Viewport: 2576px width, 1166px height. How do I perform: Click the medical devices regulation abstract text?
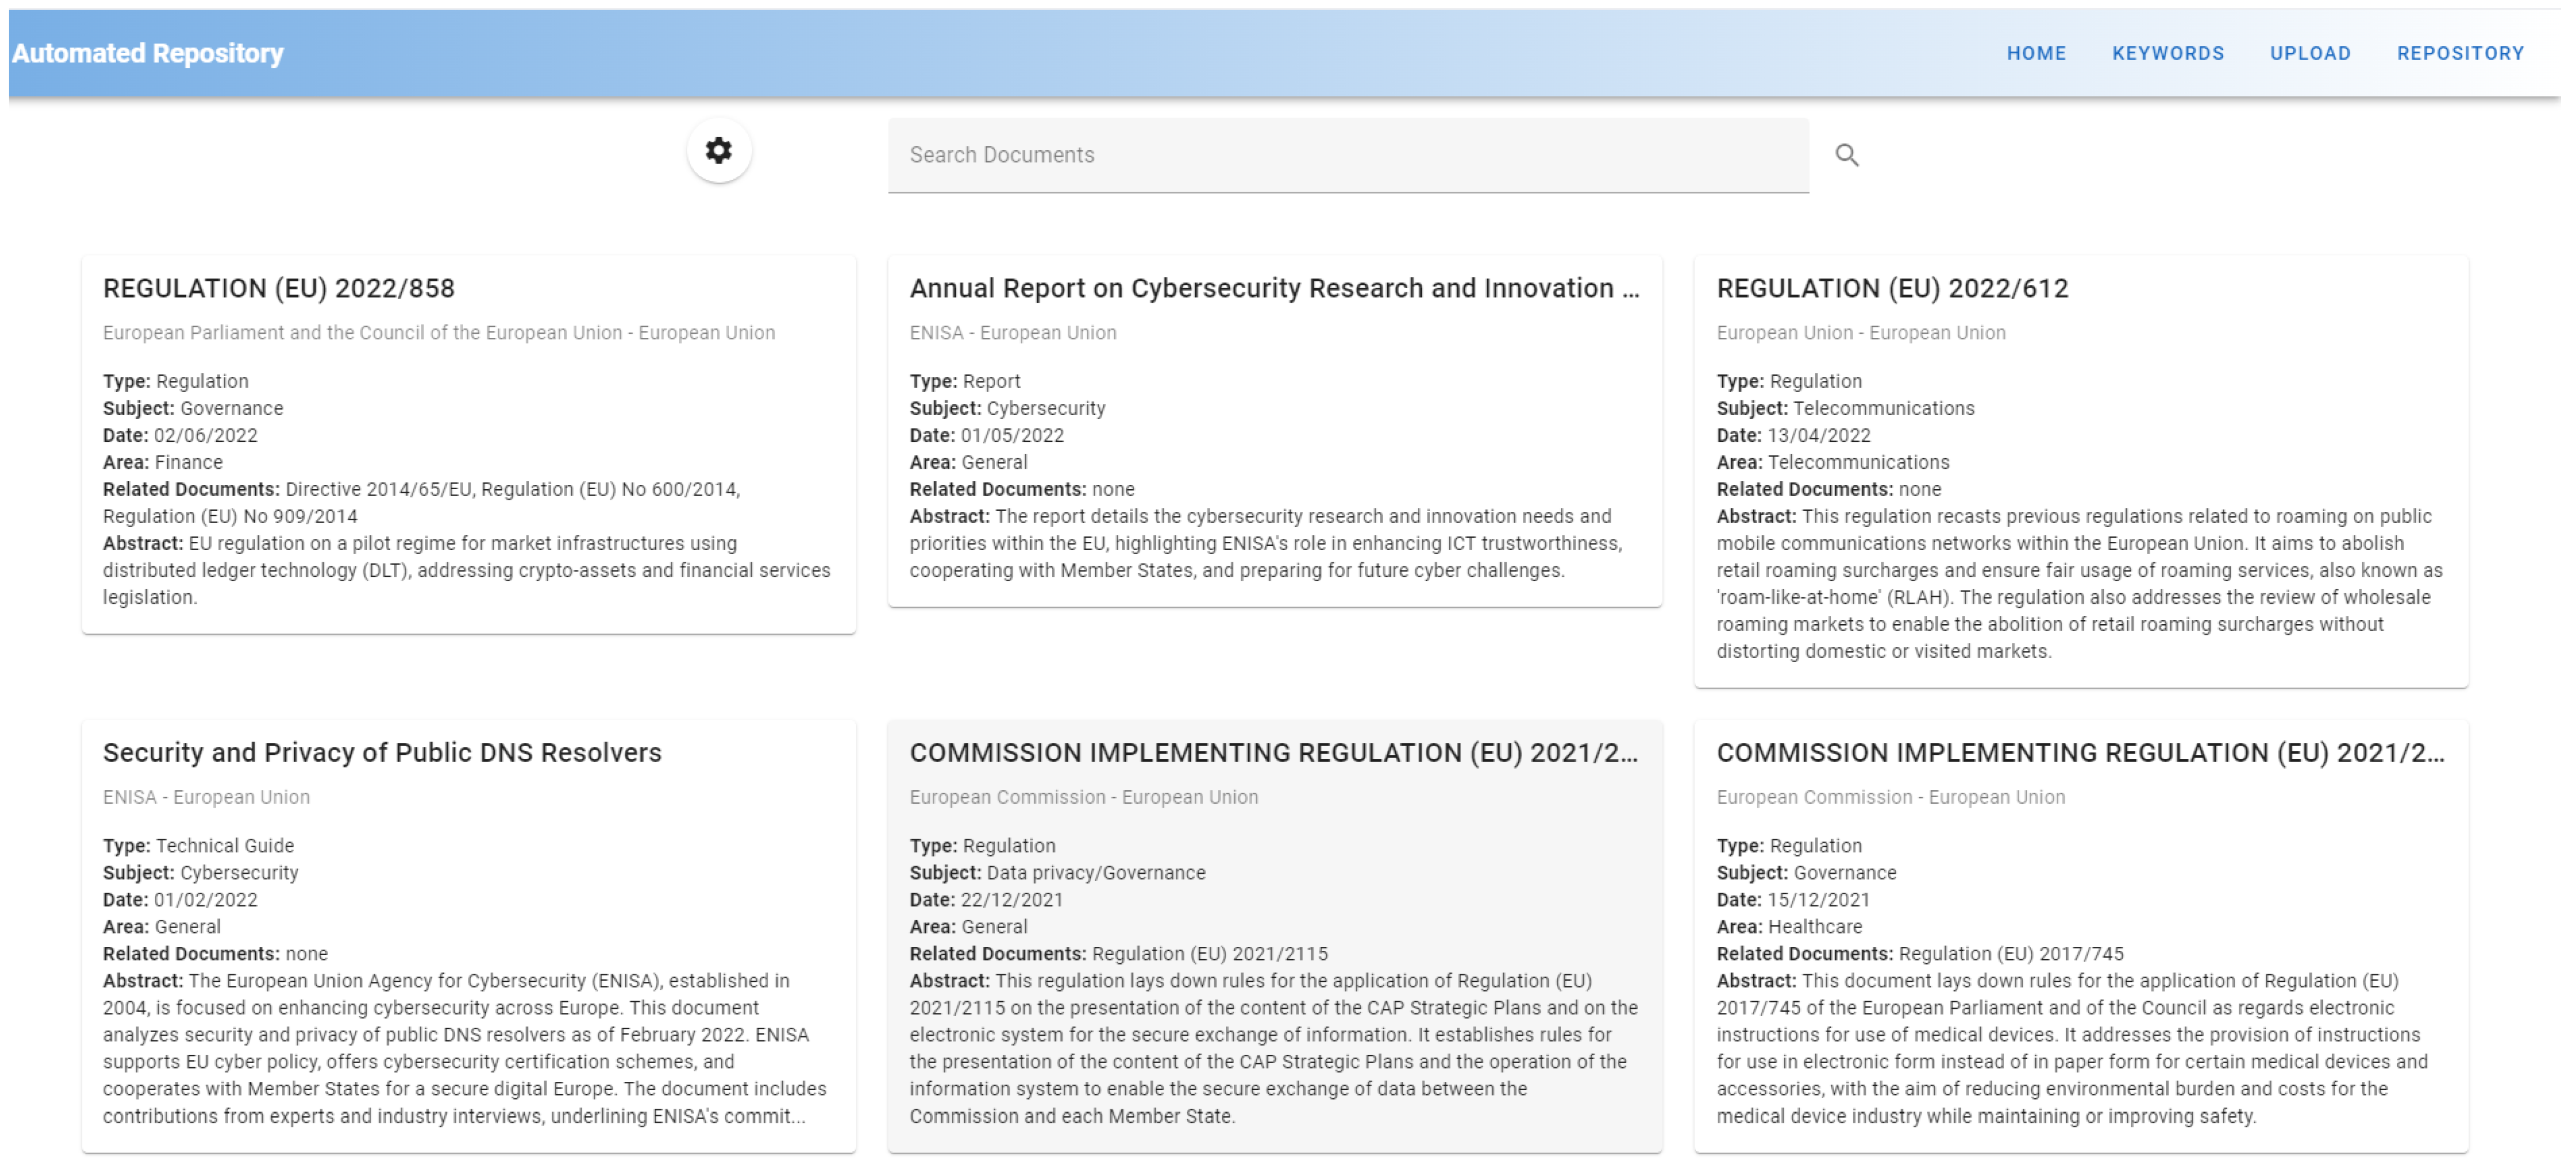tap(2071, 1048)
